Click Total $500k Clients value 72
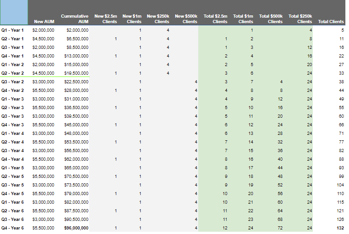 click(x=280, y=228)
